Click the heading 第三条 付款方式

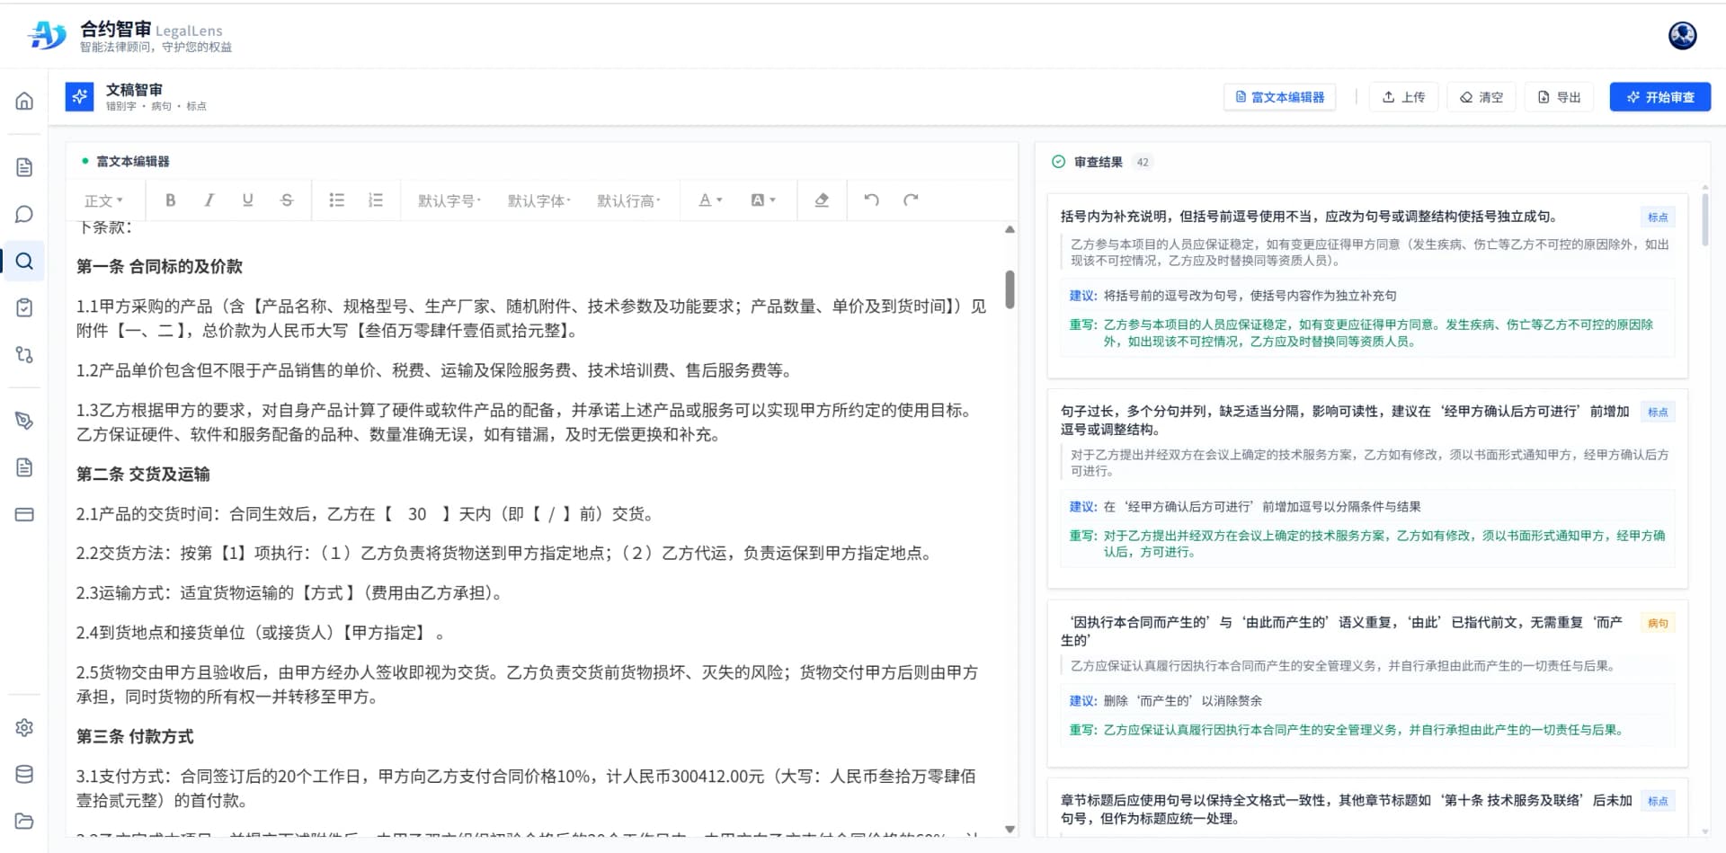click(x=135, y=737)
